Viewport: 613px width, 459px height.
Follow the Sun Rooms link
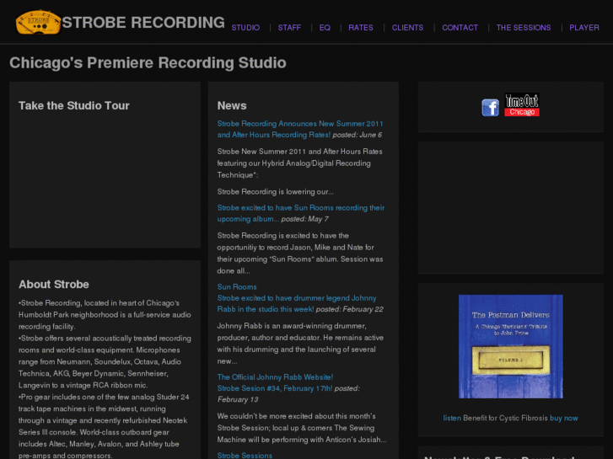tap(237, 286)
